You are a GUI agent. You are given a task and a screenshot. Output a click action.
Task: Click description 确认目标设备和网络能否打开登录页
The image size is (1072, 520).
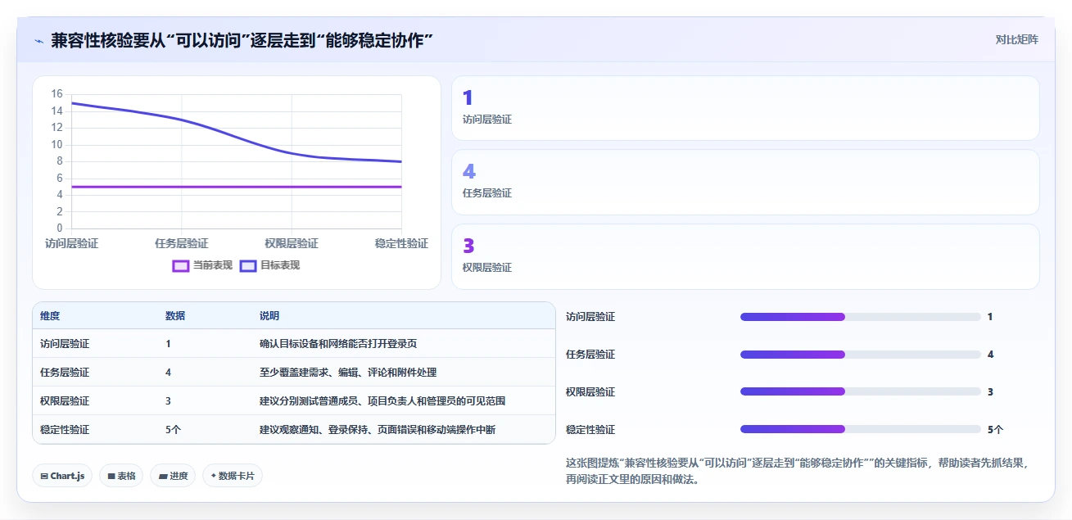(338, 344)
